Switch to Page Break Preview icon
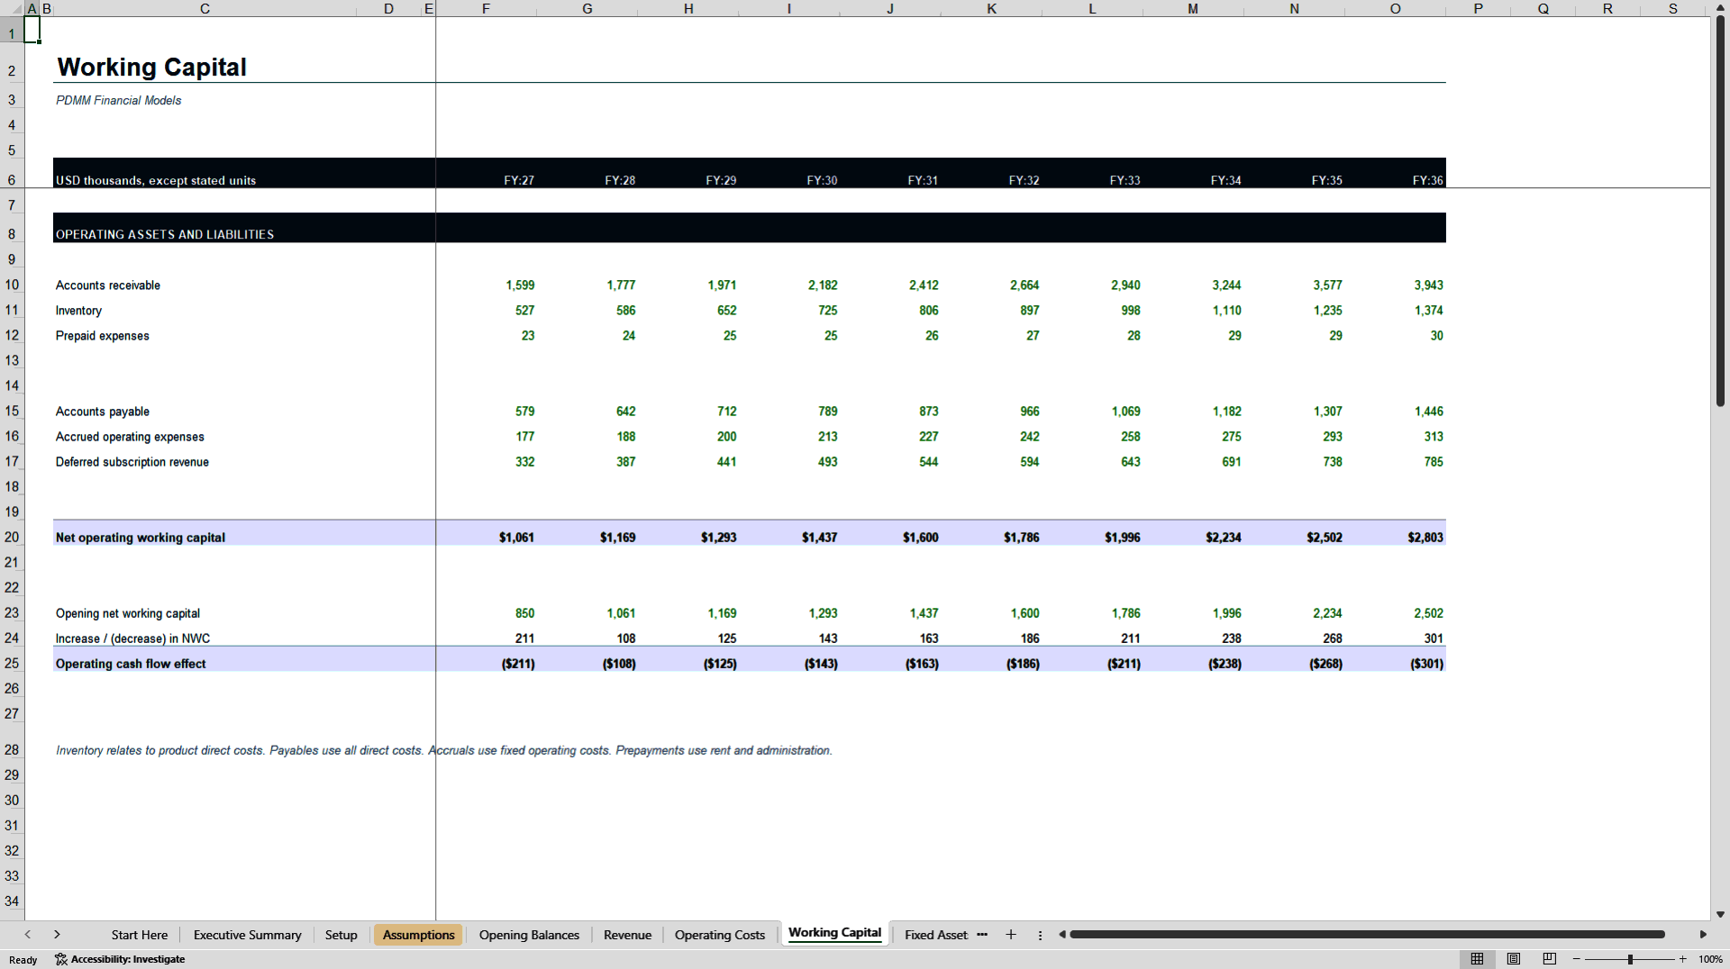The height and width of the screenshot is (969, 1730). pyautogui.click(x=1549, y=959)
